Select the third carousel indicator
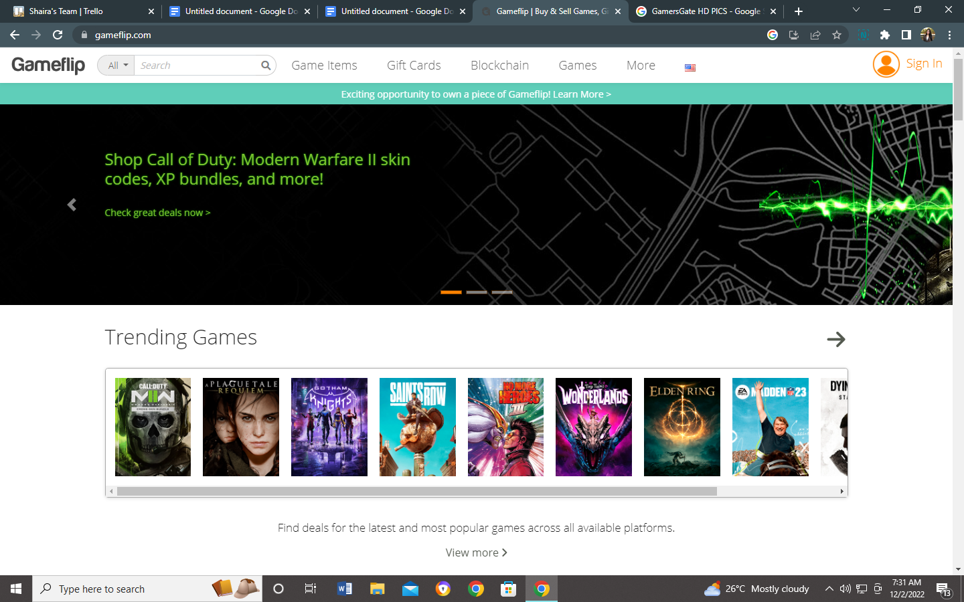The width and height of the screenshot is (964, 602). tap(502, 292)
